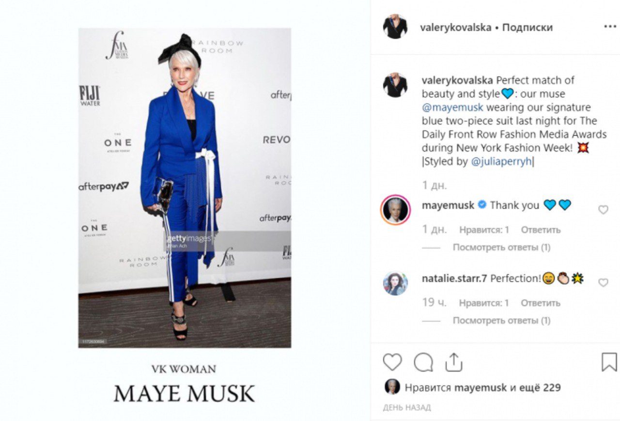Screen dimensions: 620x421
Task: Expand replies under the mayemusk comment
Action: point(501,247)
